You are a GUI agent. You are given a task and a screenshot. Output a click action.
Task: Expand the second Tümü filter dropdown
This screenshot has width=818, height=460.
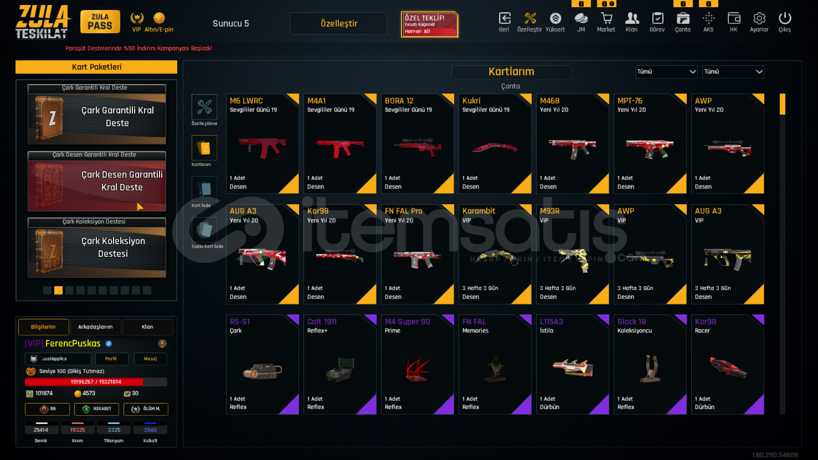tap(733, 72)
